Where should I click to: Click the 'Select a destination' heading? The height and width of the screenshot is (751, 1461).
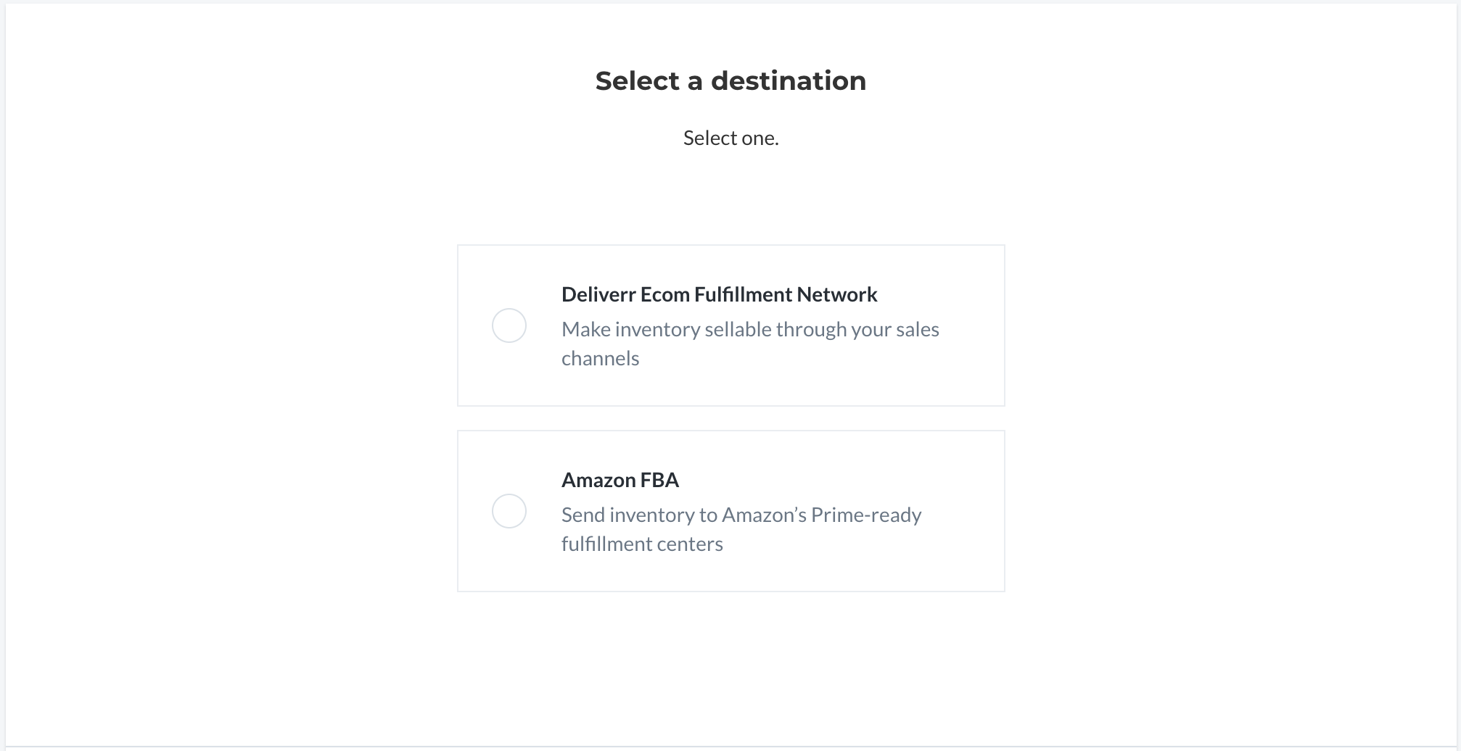tap(731, 81)
